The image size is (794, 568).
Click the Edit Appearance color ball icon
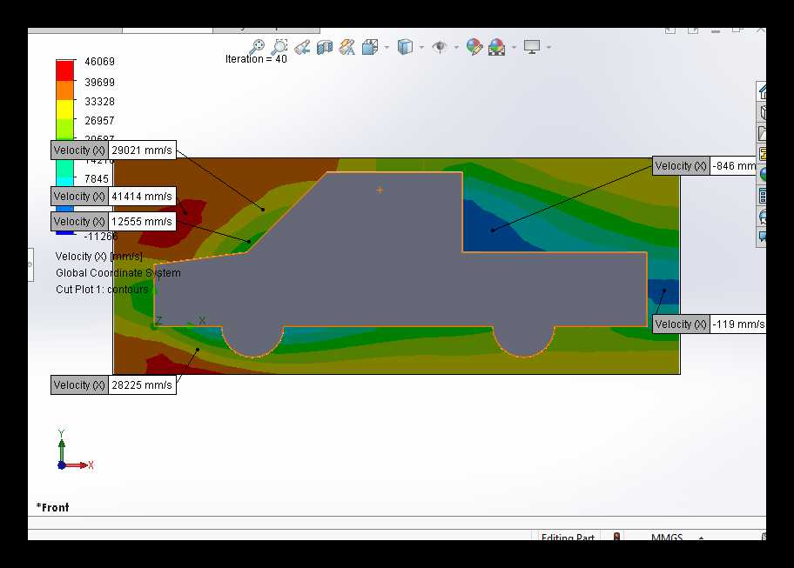pyautogui.click(x=474, y=47)
